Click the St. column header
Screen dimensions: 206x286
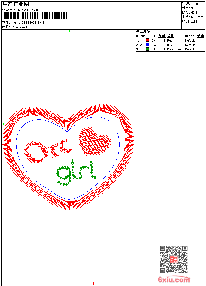point(154,36)
